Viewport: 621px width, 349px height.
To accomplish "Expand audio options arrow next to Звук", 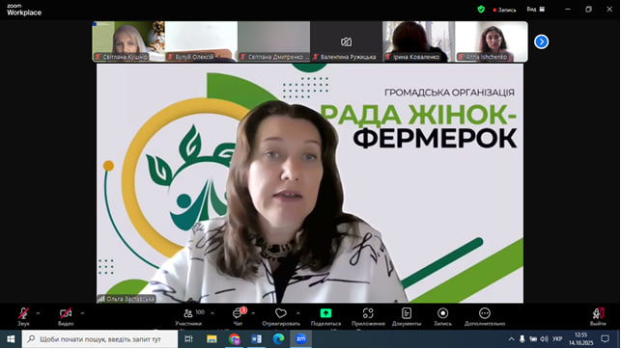I will point(38,313).
